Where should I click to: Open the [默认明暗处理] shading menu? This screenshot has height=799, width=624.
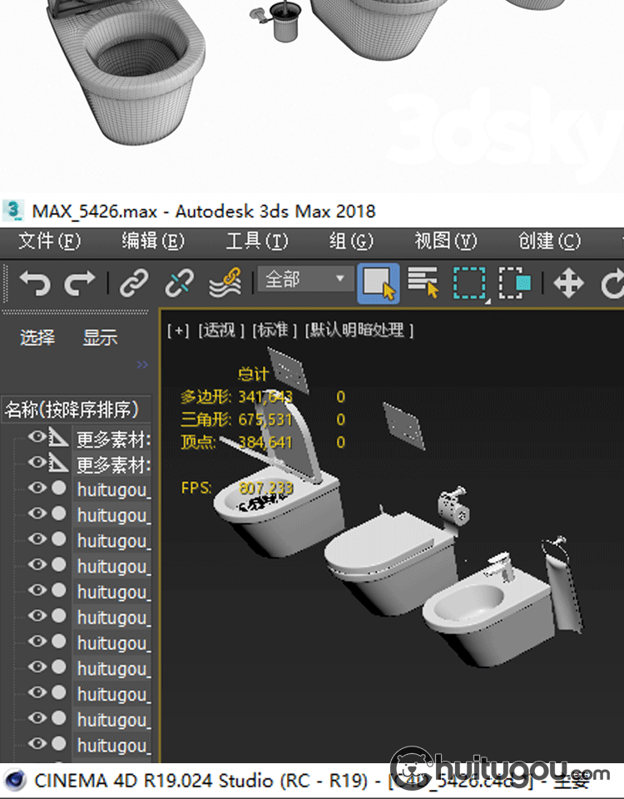point(359,330)
